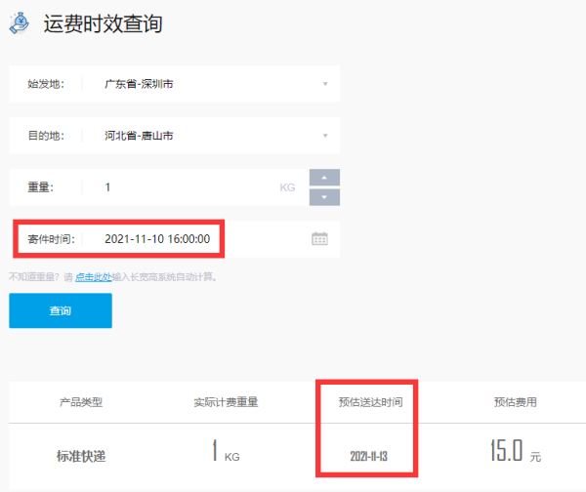This screenshot has height=492, width=586.
Task: Click the 产品类型 column header
Action: 82,401
